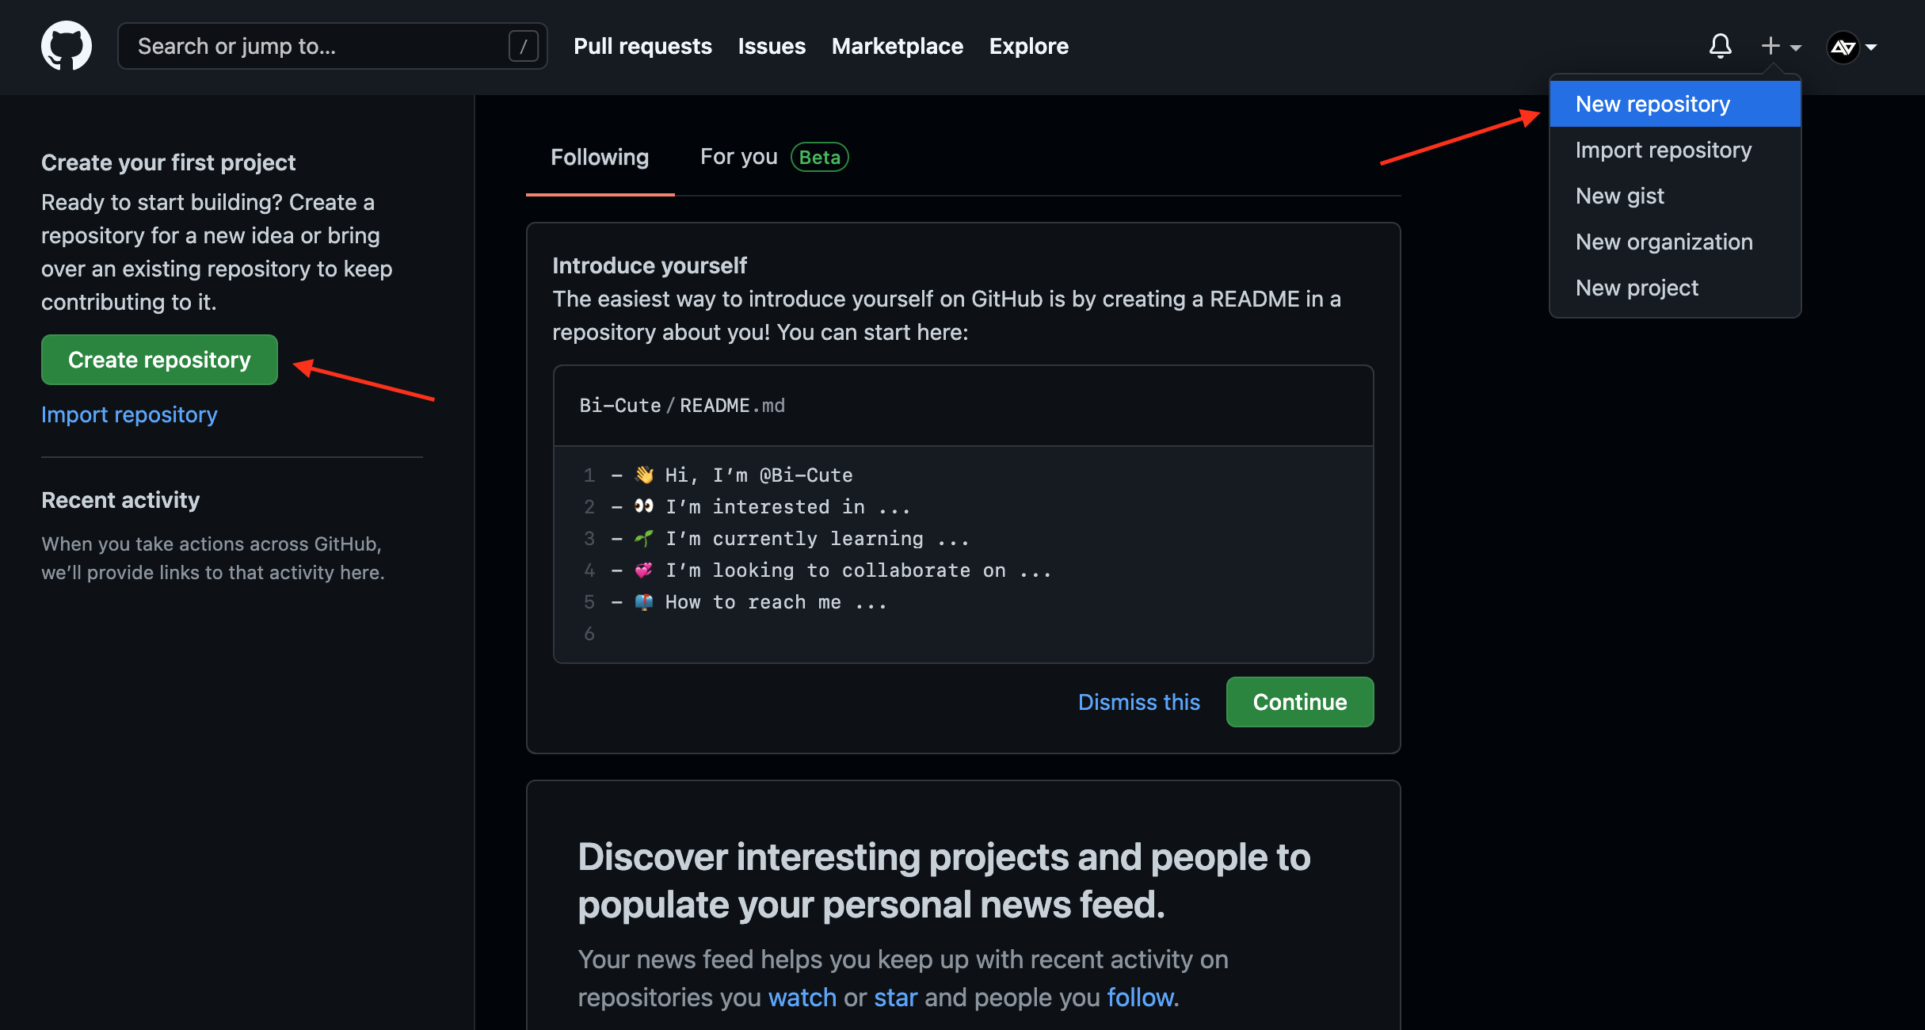Click the plus create-new icon
Viewport: 1925px width, 1030px height.
(x=1771, y=46)
